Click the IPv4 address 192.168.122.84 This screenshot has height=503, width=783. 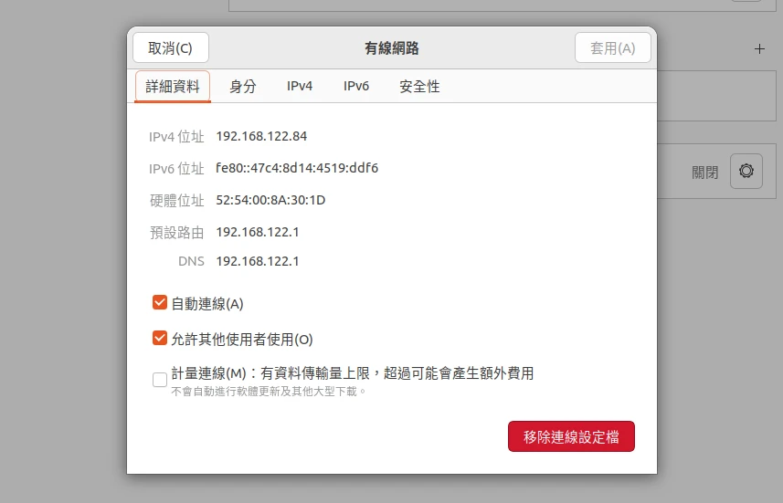point(261,137)
